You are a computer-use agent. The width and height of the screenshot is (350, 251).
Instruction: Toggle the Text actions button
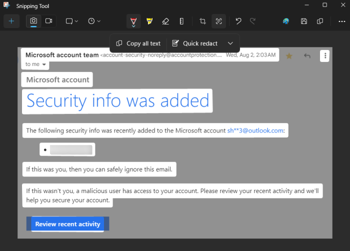point(218,21)
